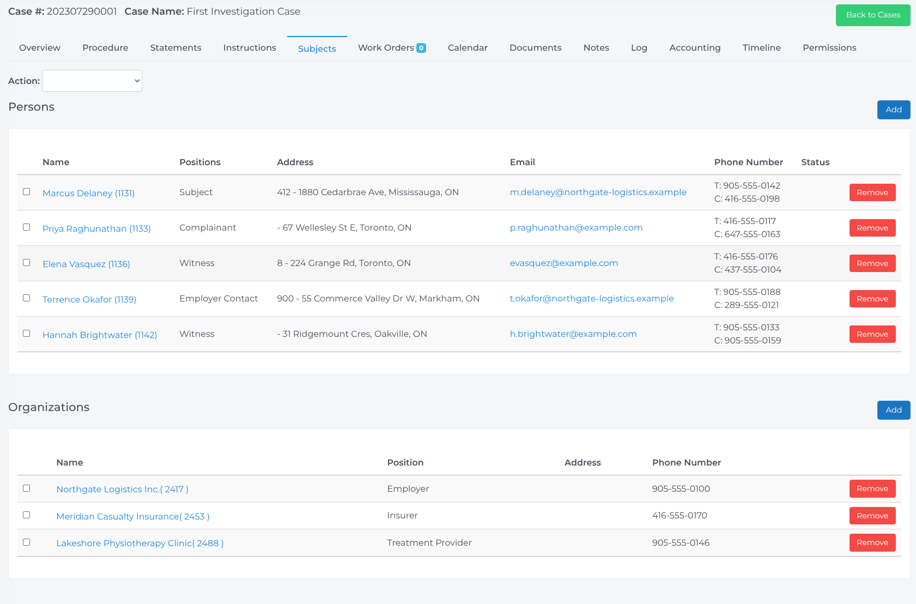The width and height of the screenshot is (916, 604).
Task: Toggle checkbox beside Terrence Okafor
Action: click(x=26, y=298)
